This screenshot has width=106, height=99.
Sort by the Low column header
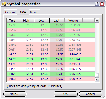(x=42, y=21)
